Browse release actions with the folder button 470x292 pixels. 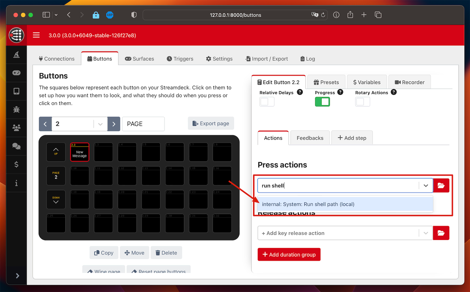point(441,233)
